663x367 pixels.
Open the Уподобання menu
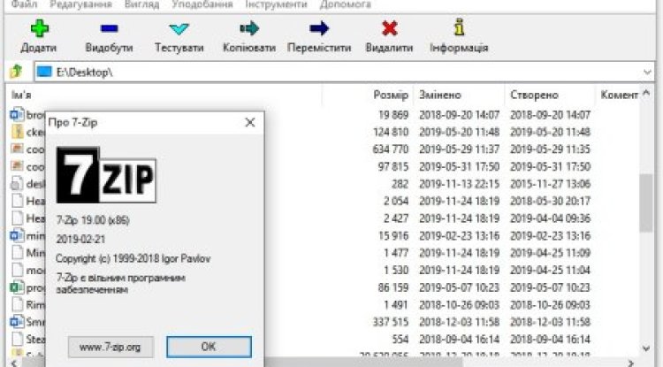click(x=202, y=4)
